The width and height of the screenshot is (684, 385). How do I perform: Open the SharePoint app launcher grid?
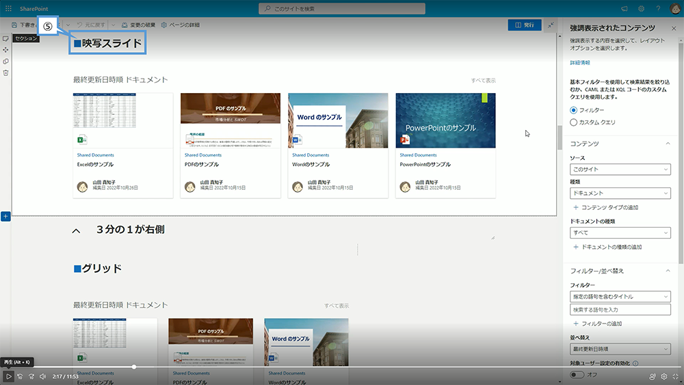[7, 8]
